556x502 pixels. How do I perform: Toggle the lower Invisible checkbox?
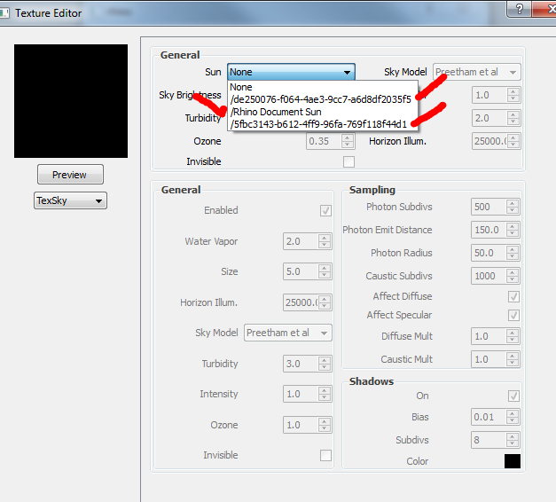(325, 455)
